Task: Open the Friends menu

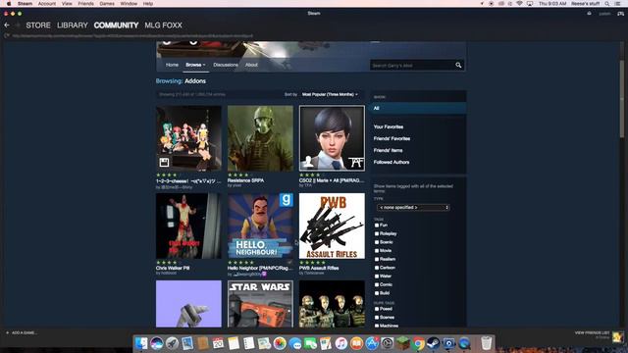Action: pyautogui.click(x=85, y=4)
